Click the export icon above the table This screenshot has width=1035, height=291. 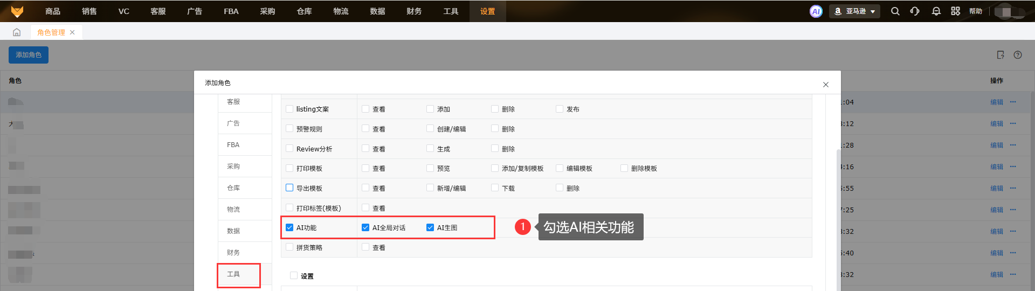pyautogui.click(x=1000, y=55)
